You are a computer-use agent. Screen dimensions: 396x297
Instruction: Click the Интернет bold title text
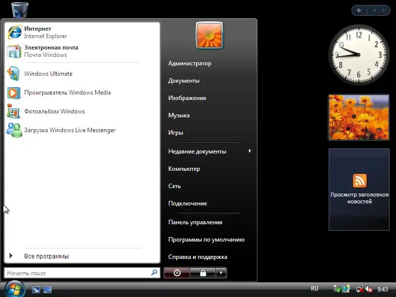click(x=38, y=29)
